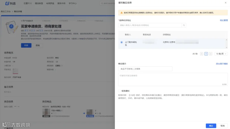The width and height of the screenshot is (230, 129).
Task: Expand the 换货人信息 chevron
Action: pyautogui.click(x=18, y=107)
